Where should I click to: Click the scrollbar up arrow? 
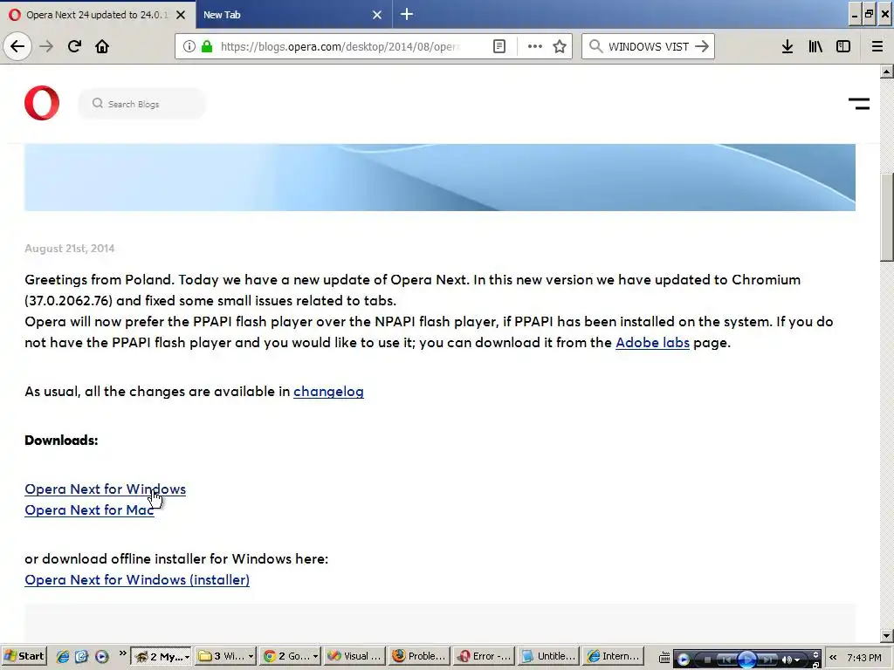tap(887, 72)
